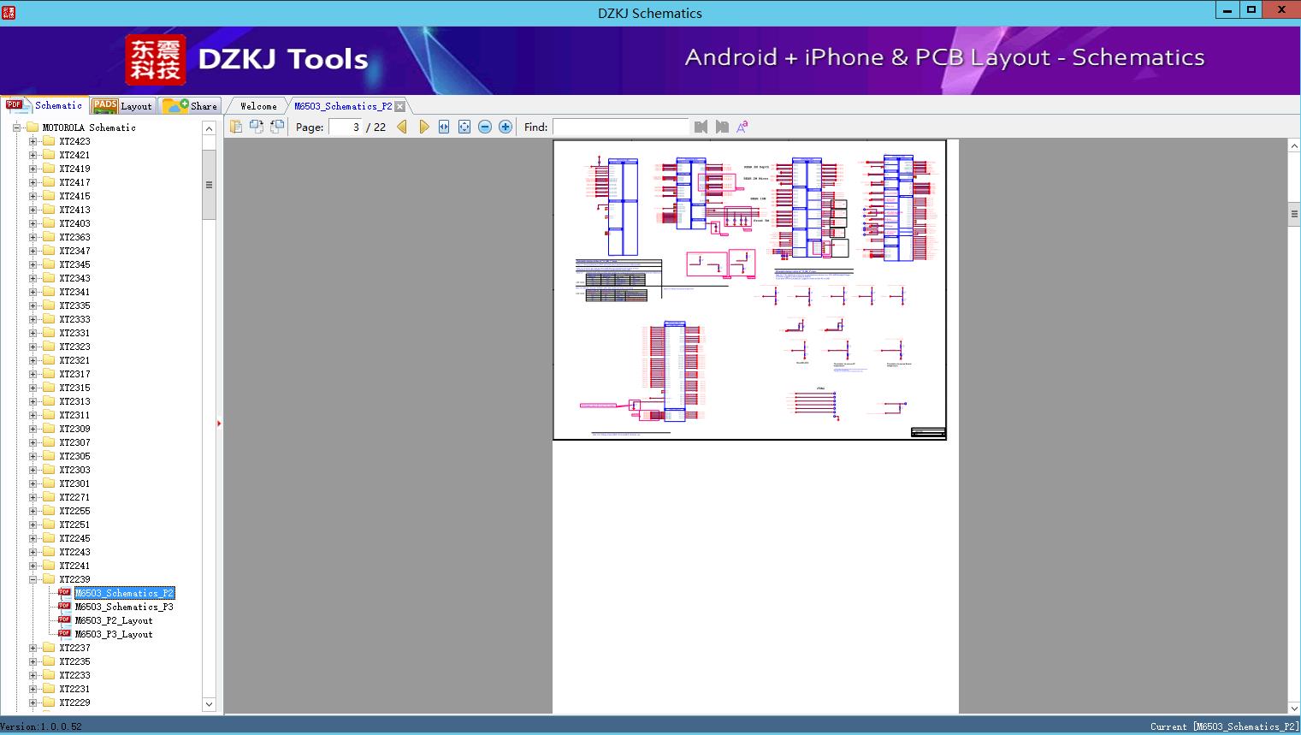Click the page number input field
This screenshot has height=735, width=1301.
[x=346, y=127]
